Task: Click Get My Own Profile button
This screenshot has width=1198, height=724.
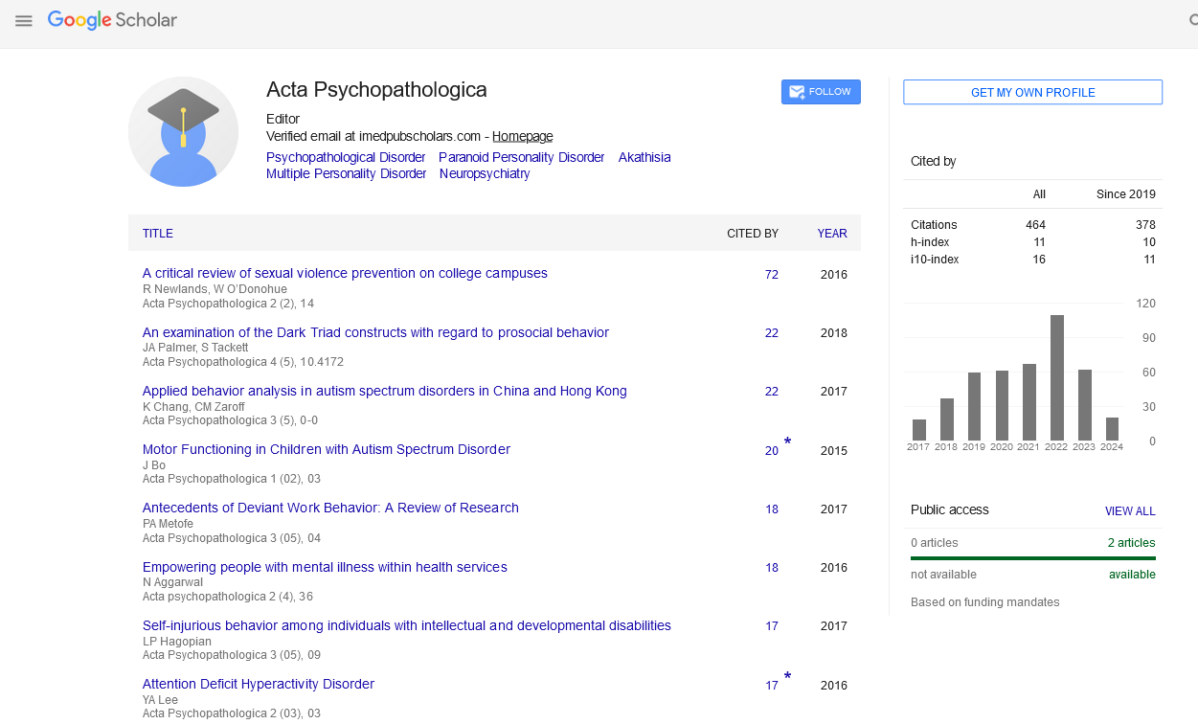Action: click(x=1032, y=92)
